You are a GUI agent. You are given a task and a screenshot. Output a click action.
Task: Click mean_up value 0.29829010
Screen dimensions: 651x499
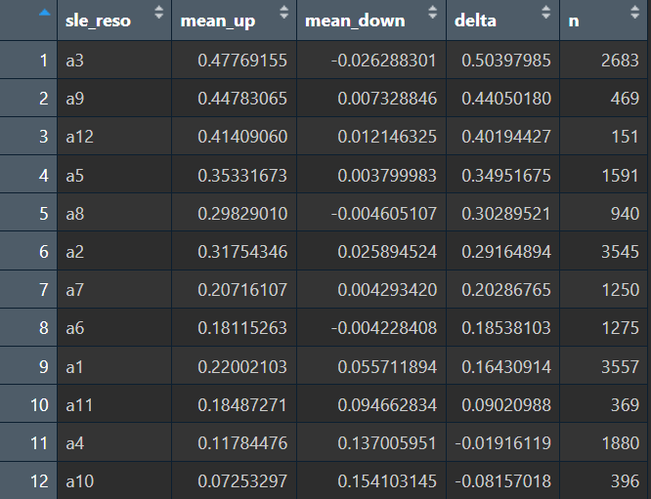point(242,214)
